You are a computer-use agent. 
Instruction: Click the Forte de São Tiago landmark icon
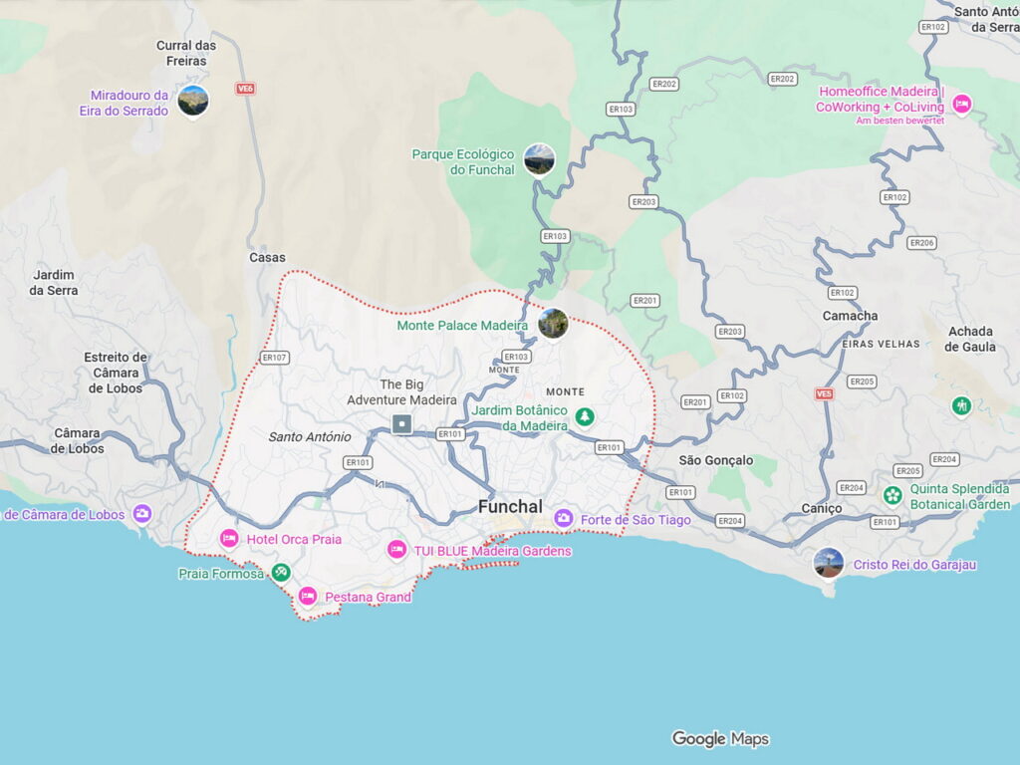[x=562, y=519]
